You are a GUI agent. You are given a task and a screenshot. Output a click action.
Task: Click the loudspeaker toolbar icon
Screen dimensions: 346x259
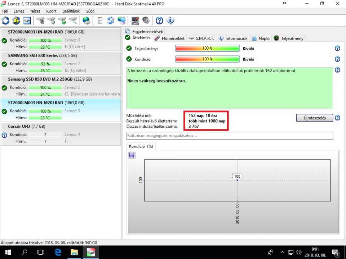[146, 21]
